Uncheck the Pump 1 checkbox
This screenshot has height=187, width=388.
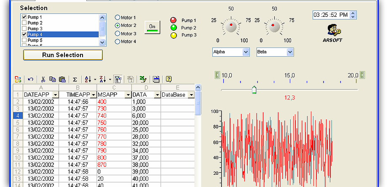click(24, 17)
